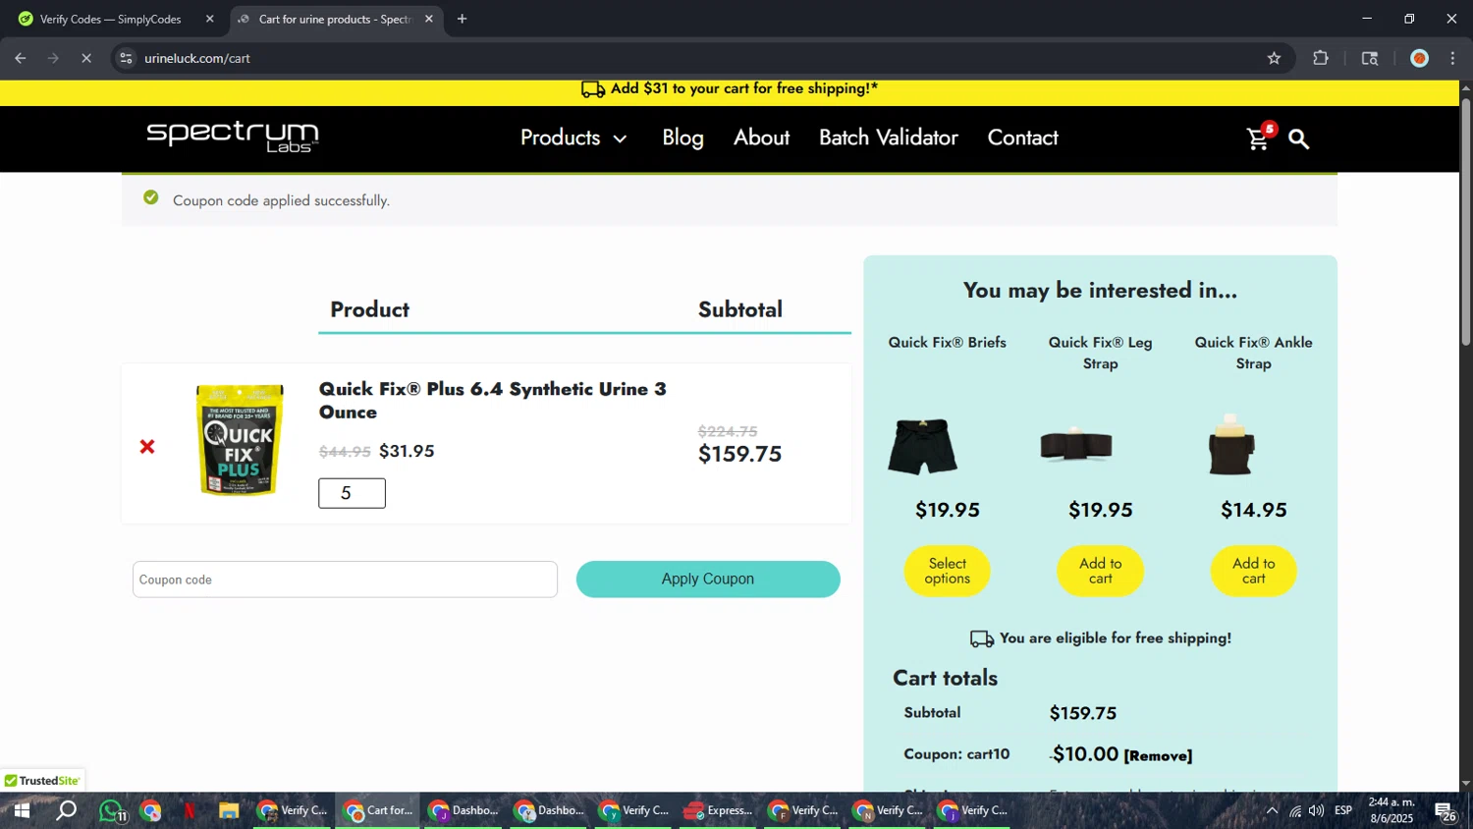Open the Windows Start menu
Image resolution: width=1473 pixels, height=829 pixels.
[21, 811]
